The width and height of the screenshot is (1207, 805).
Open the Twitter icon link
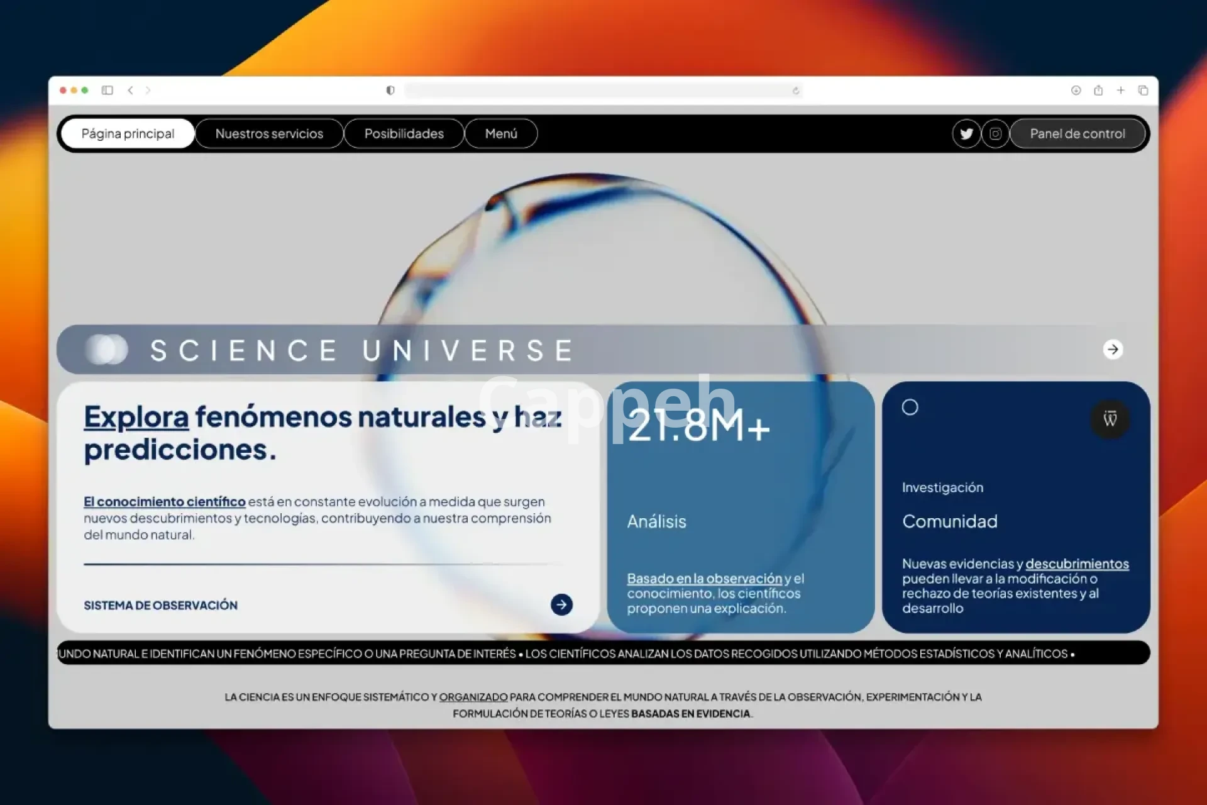point(966,133)
